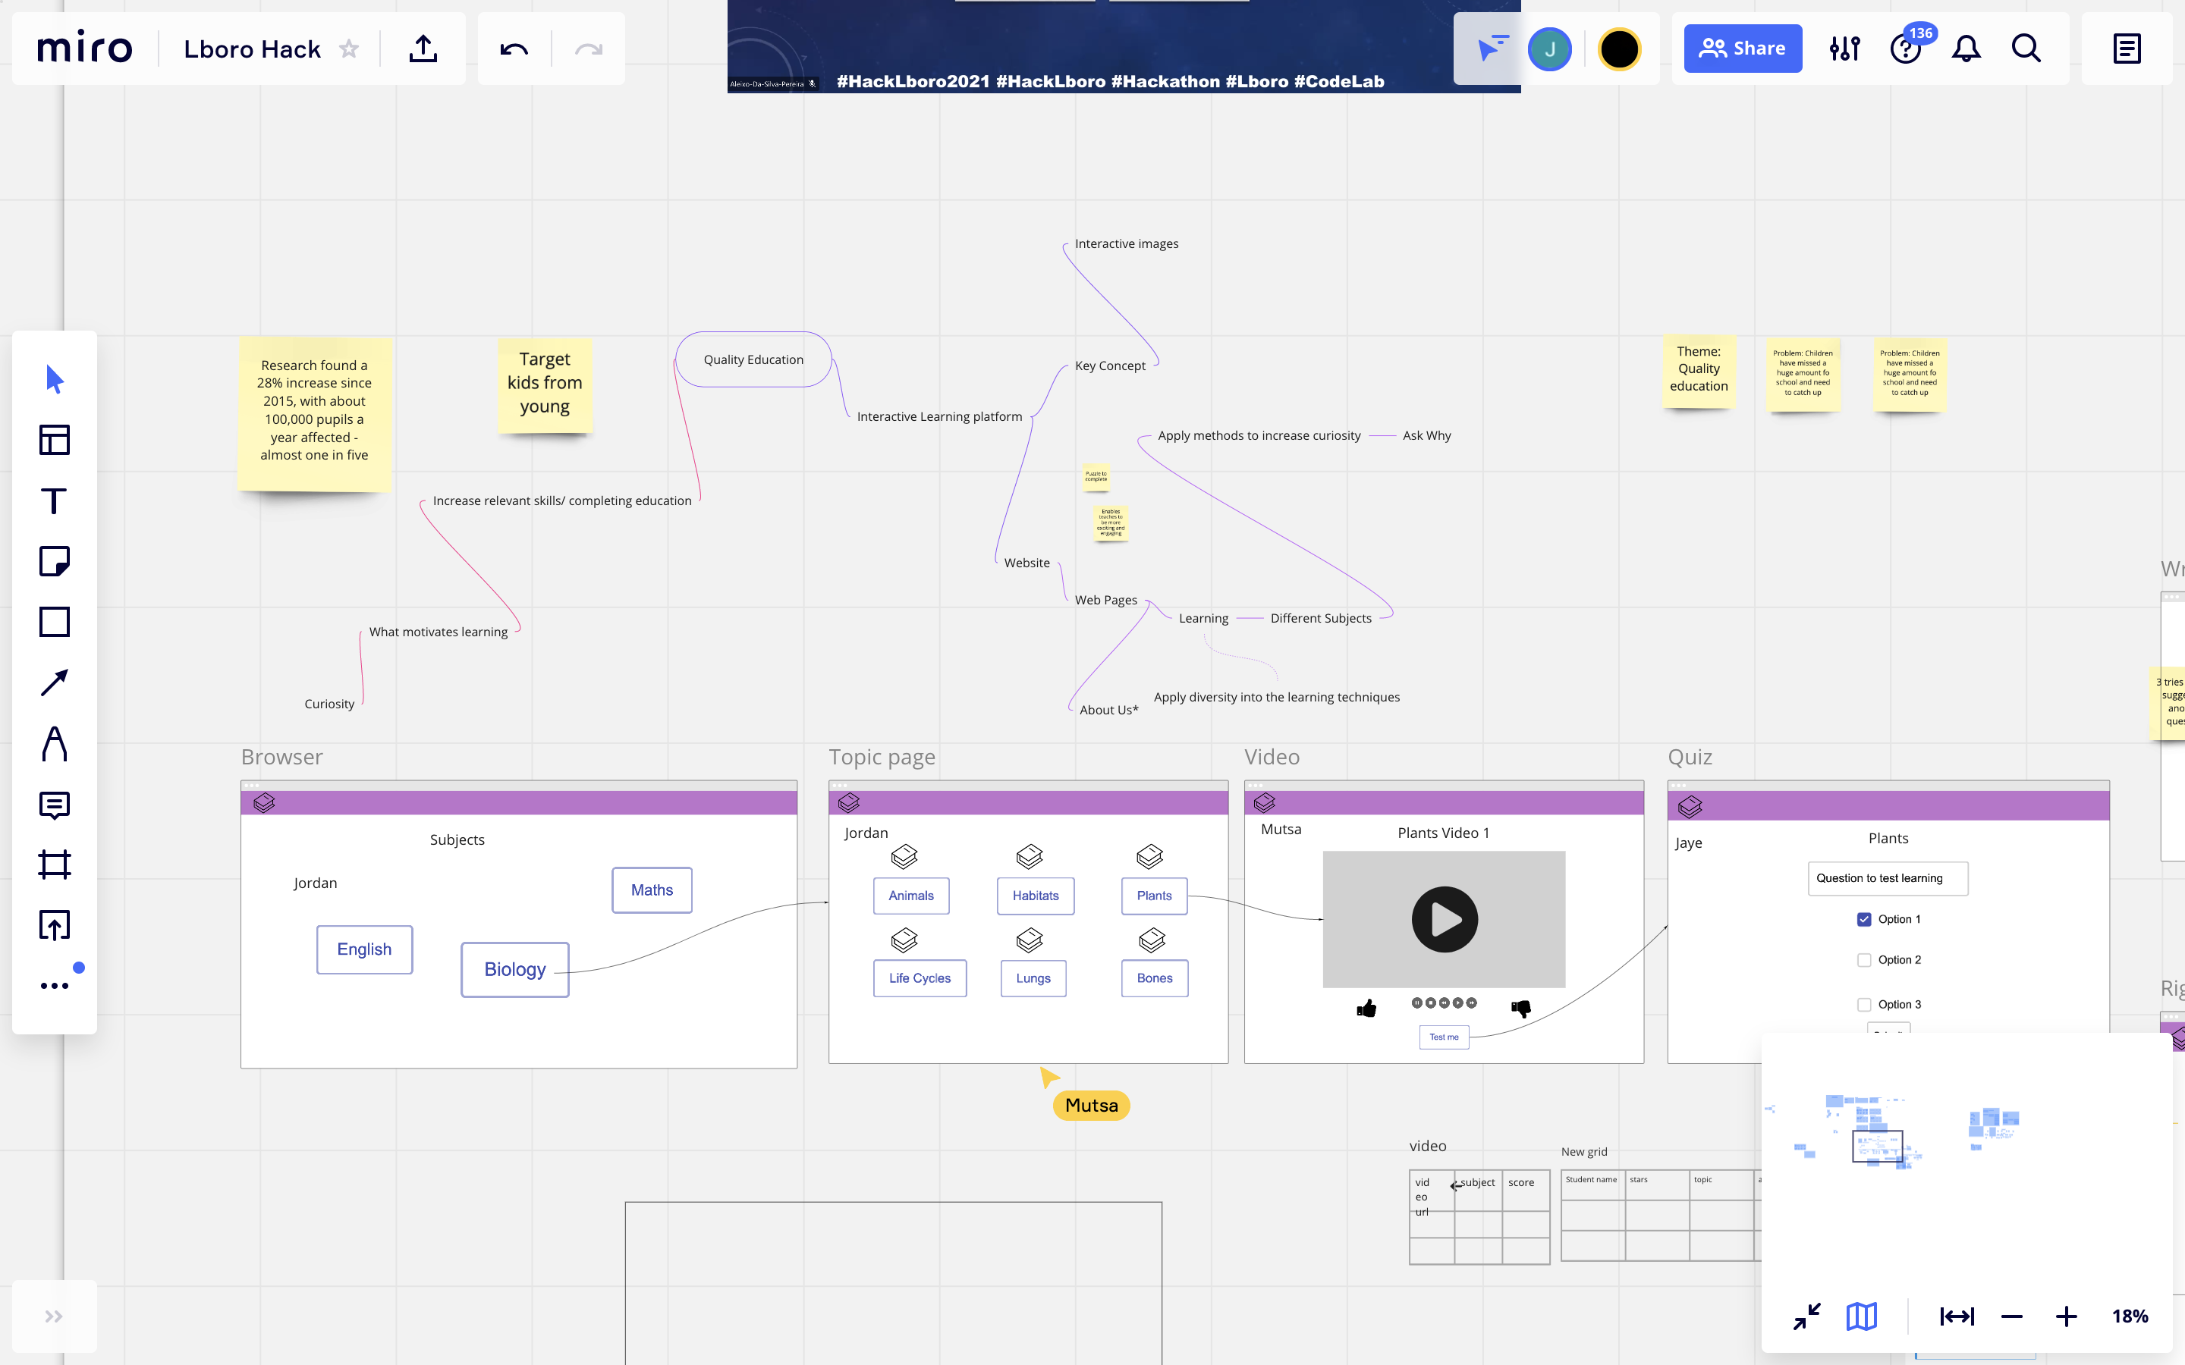This screenshot has width=2185, height=1365.
Task: Select the Sticky note tool
Action: 54,561
